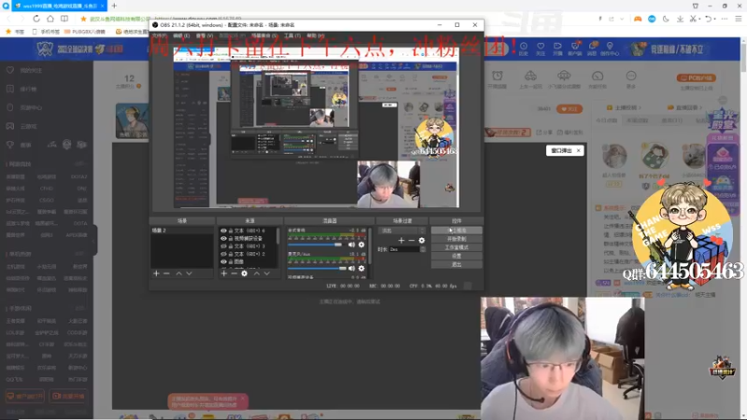The image size is (747, 420).
Task: Add a new source with plus icon
Action: tap(223, 273)
